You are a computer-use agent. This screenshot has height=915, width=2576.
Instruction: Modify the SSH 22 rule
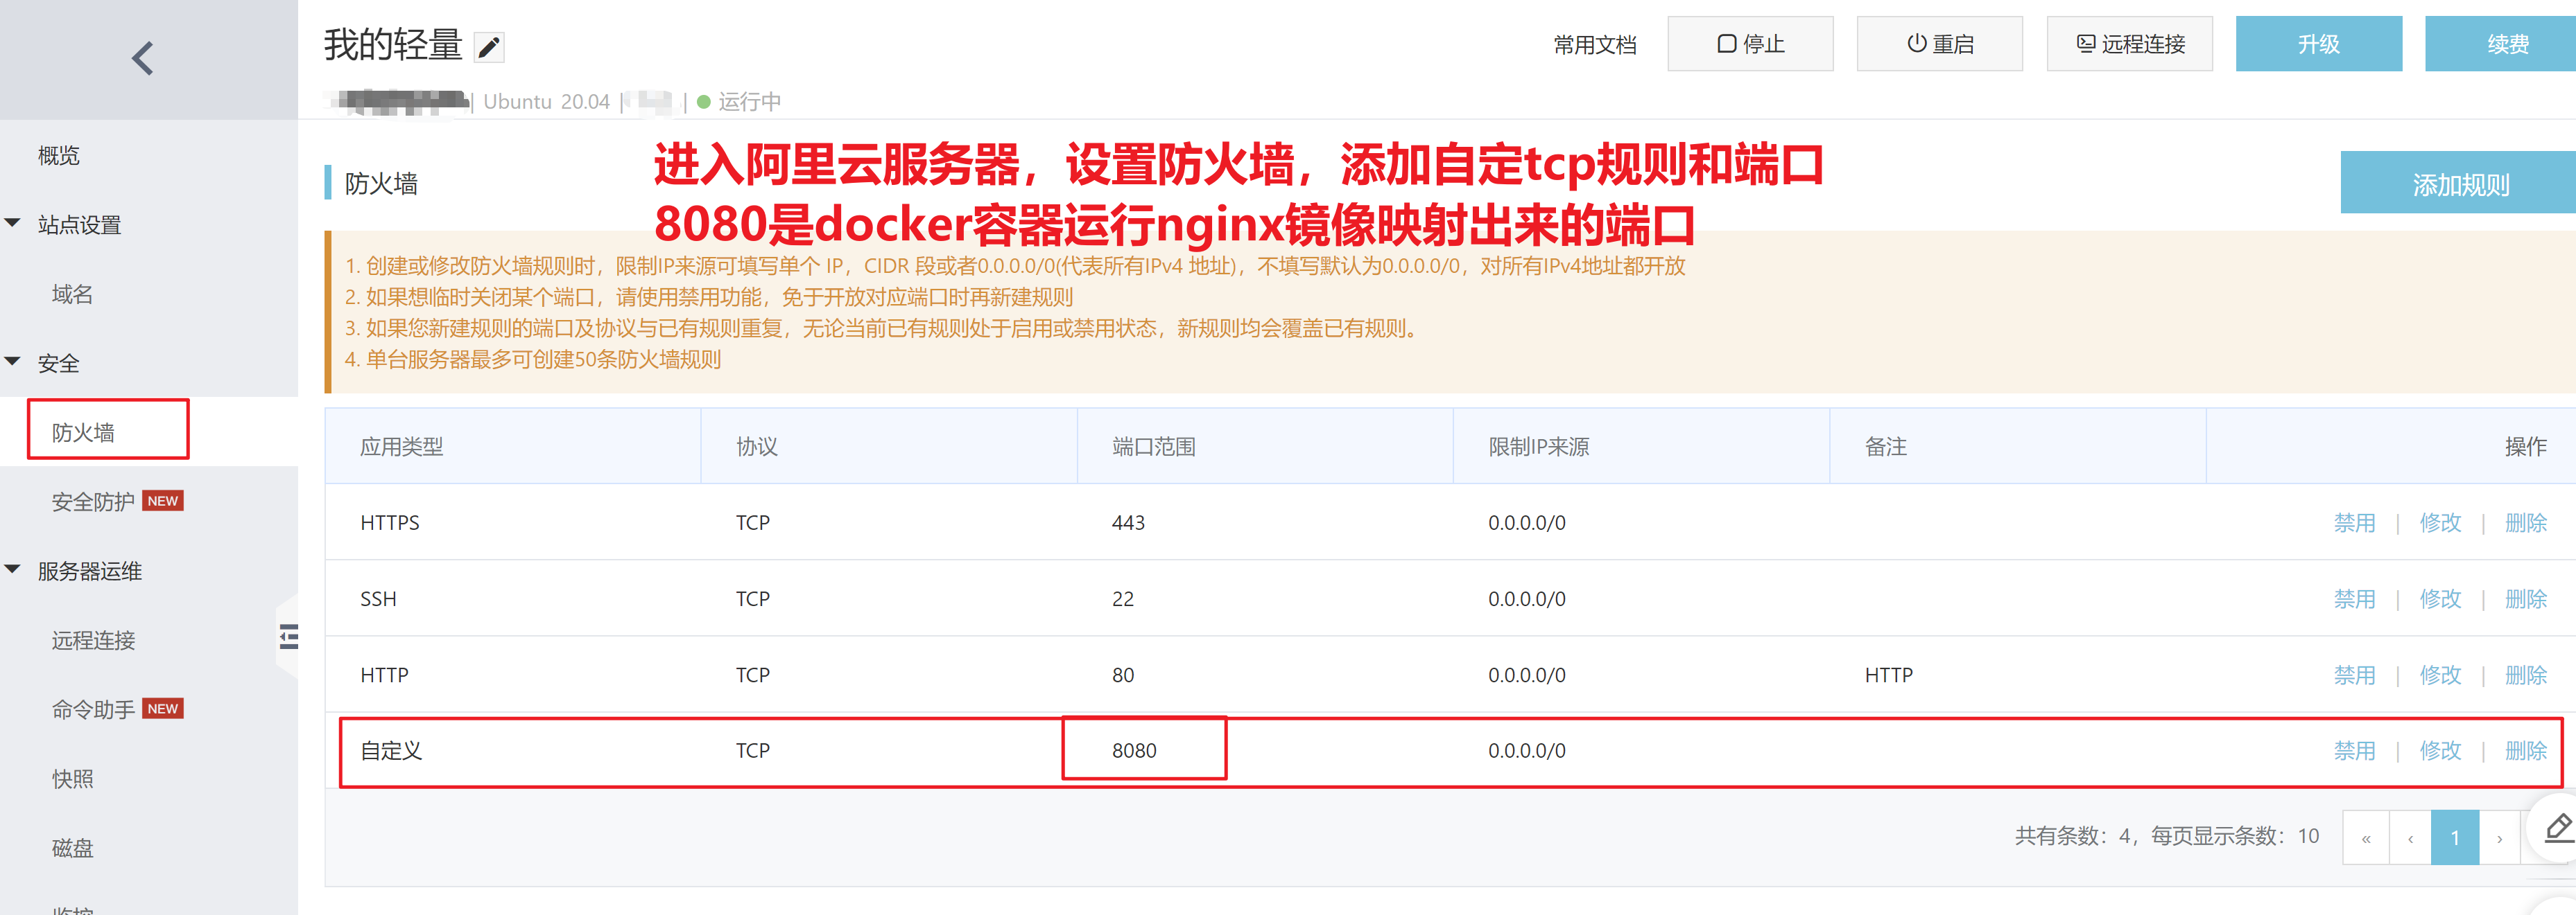(x=2440, y=598)
